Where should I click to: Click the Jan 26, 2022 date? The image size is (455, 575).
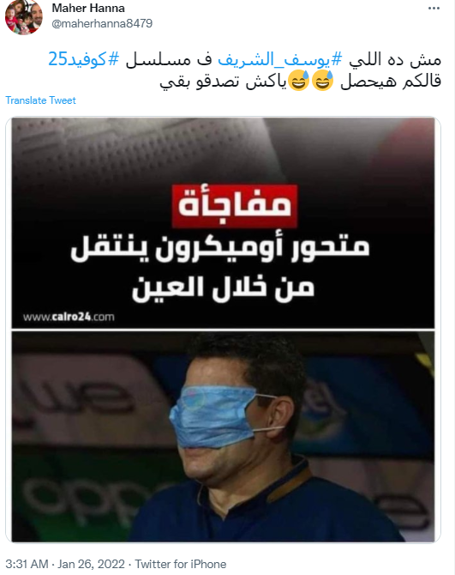click(91, 564)
